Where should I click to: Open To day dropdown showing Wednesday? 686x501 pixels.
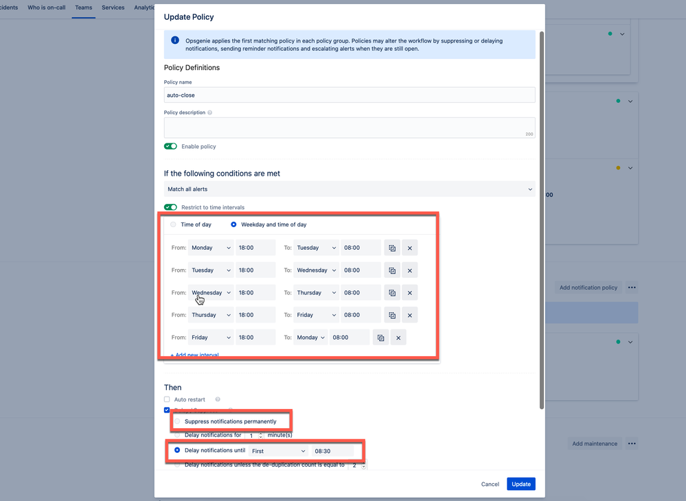pos(316,270)
